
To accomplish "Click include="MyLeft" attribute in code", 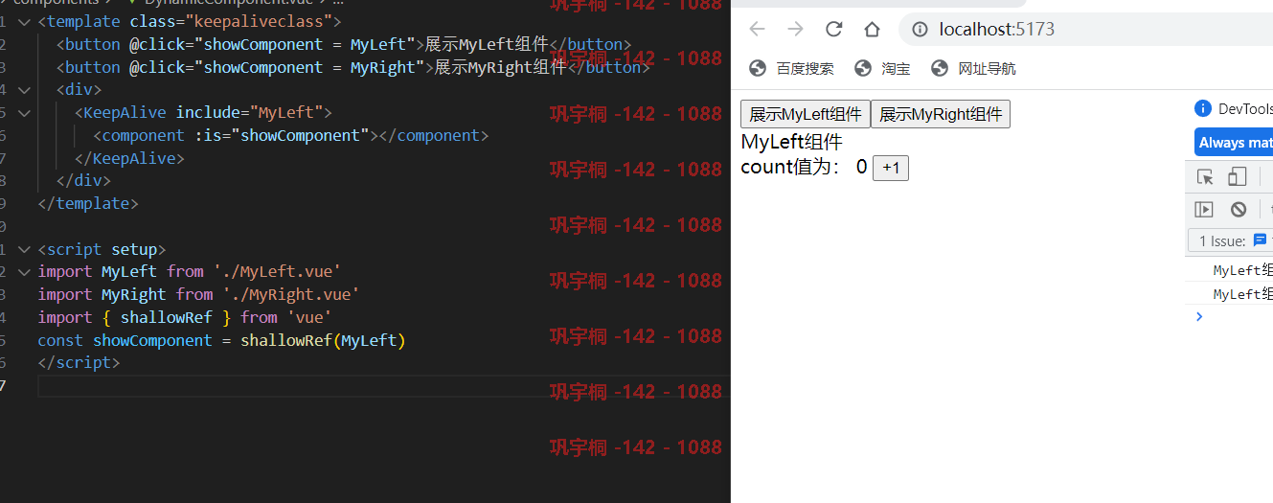I will 254,112.
